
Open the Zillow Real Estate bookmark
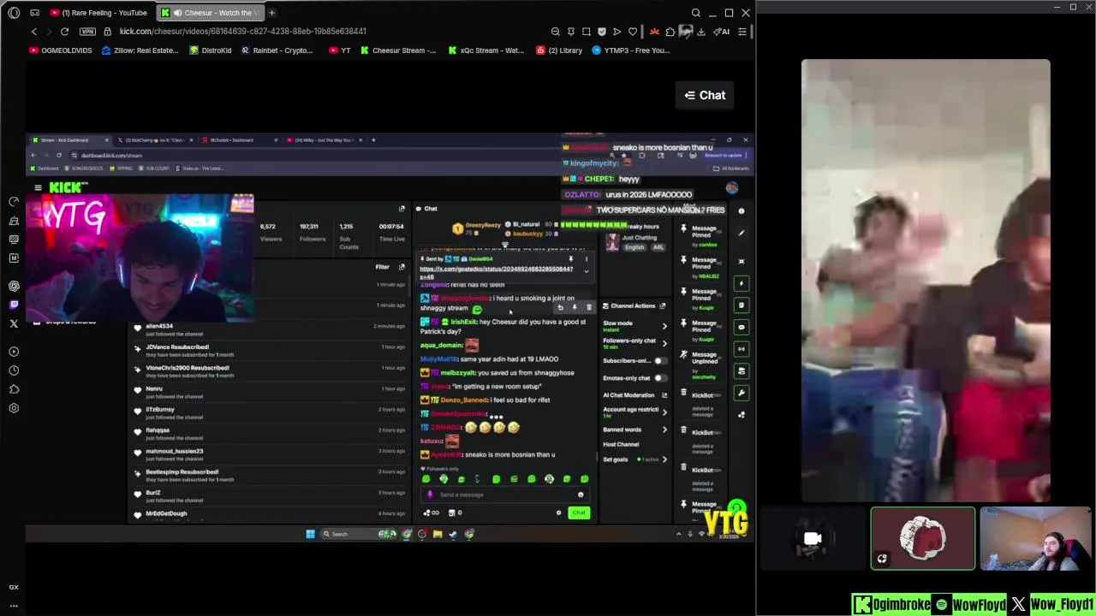pos(140,50)
